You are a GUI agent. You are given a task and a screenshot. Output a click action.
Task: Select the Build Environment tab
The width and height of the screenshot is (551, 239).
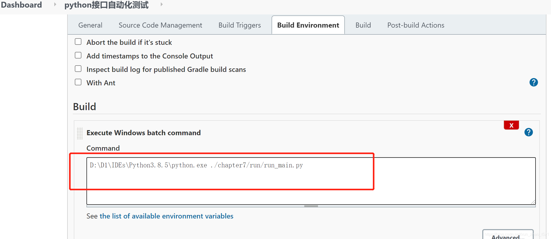(308, 25)
